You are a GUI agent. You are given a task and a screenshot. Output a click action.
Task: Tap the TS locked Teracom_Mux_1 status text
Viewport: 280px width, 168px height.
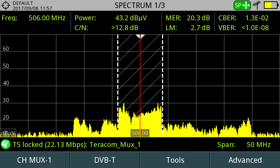pos(77,145)
